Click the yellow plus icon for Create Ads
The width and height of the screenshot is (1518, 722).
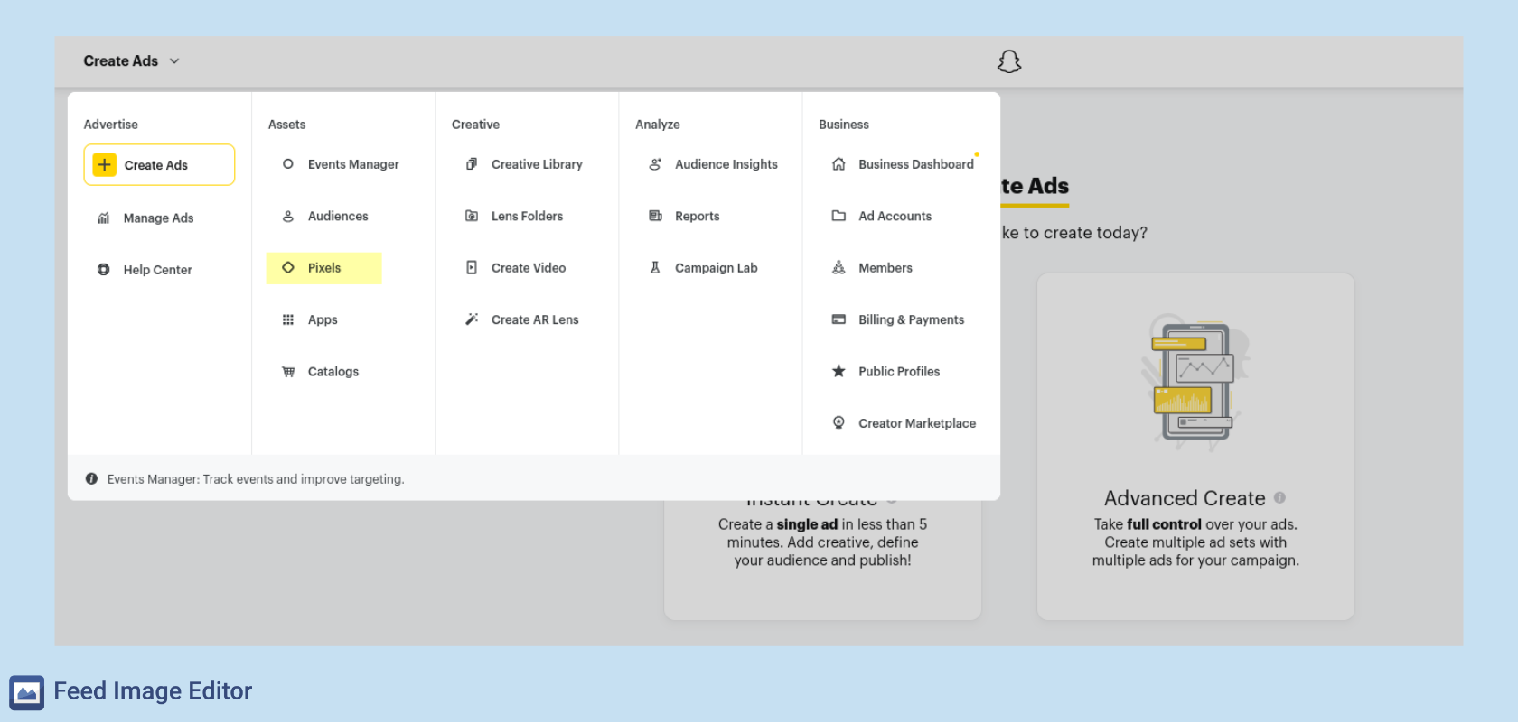pos(105,165)
